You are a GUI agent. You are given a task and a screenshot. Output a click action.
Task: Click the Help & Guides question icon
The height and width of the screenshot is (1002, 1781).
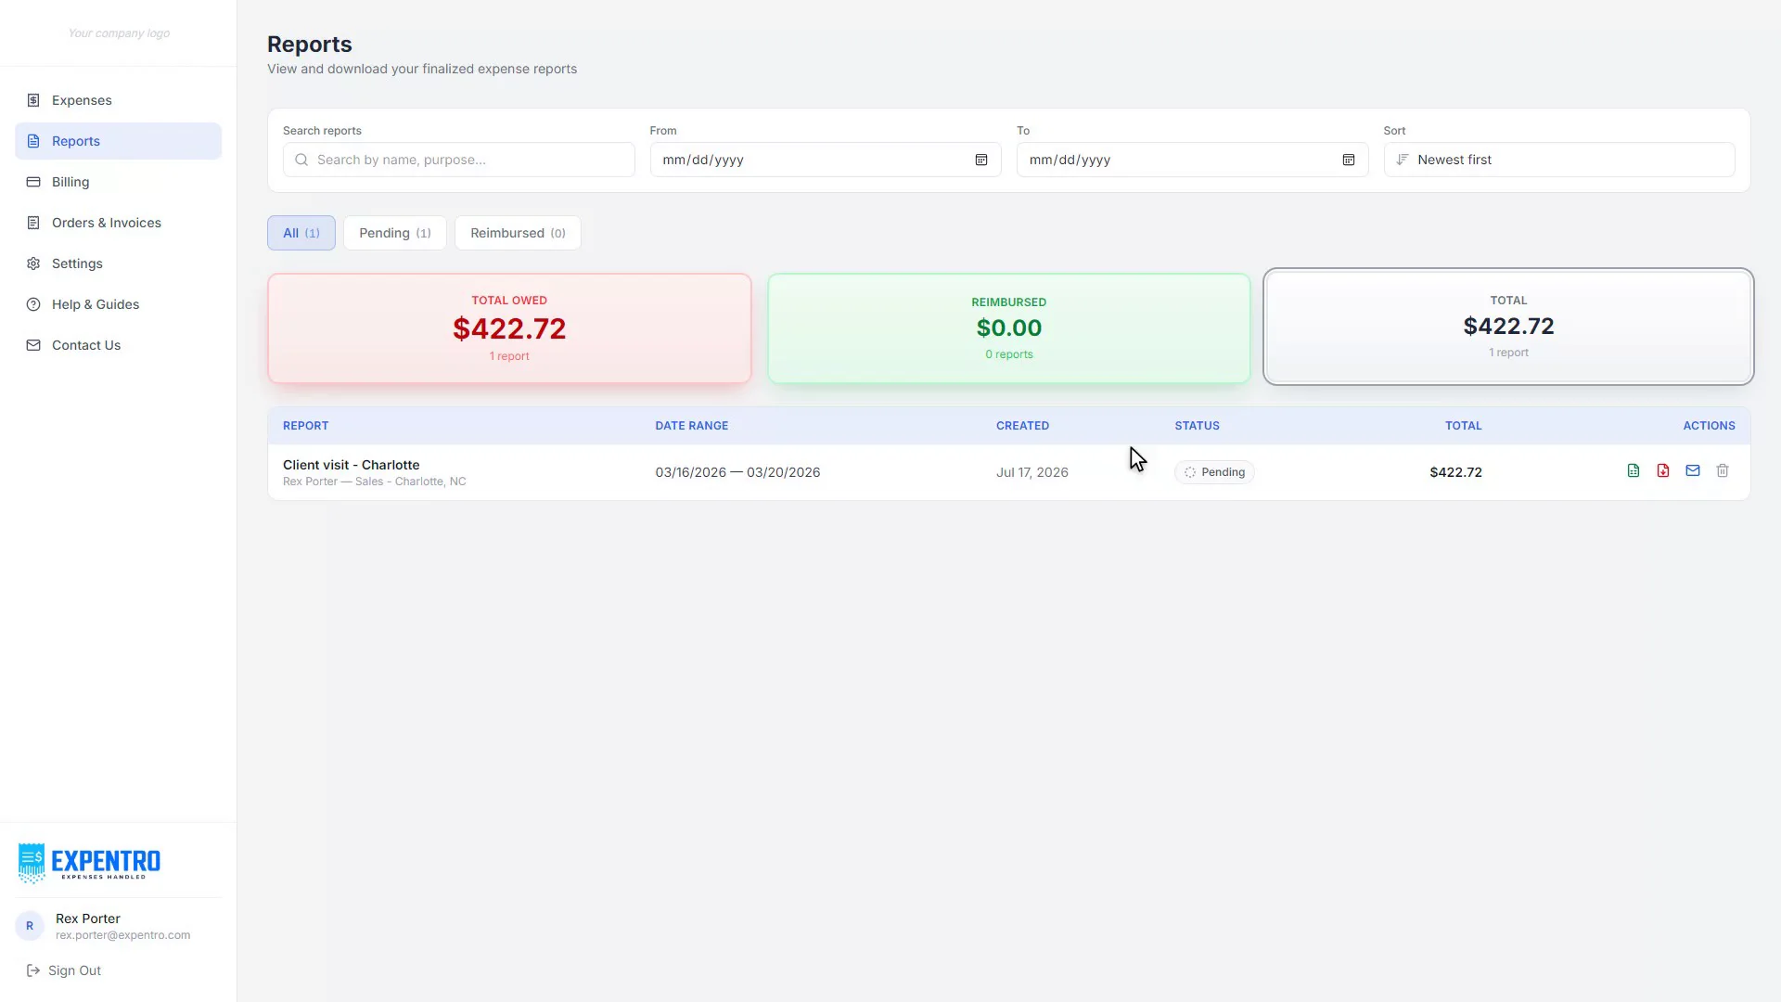point(33,304)
